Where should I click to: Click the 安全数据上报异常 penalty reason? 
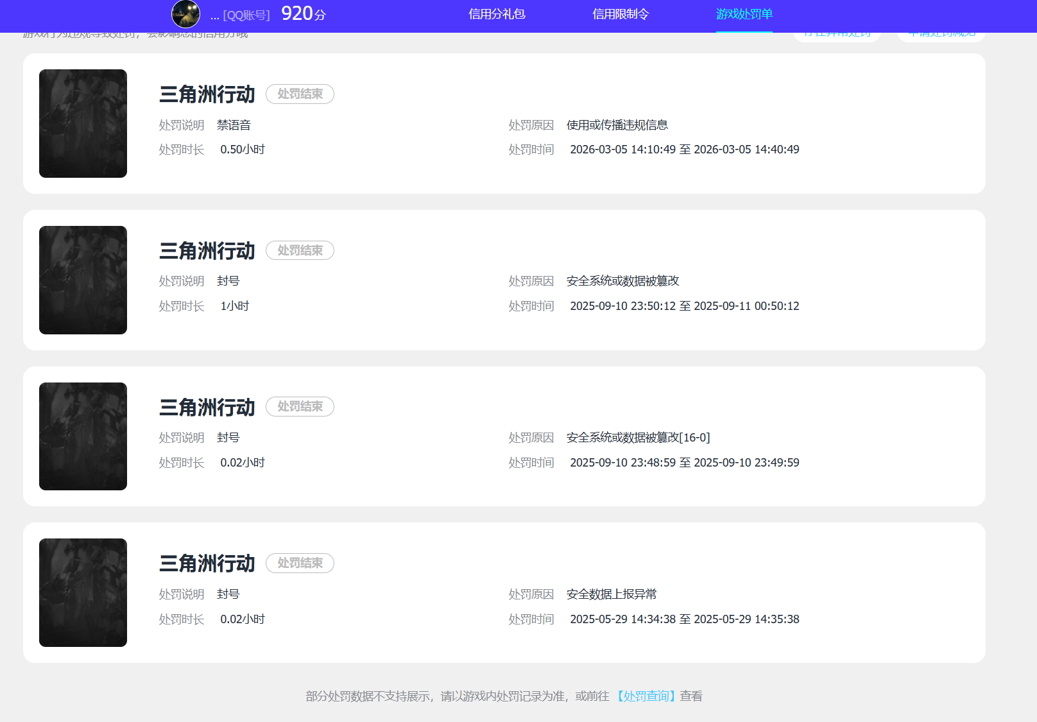tap(612, 594)
